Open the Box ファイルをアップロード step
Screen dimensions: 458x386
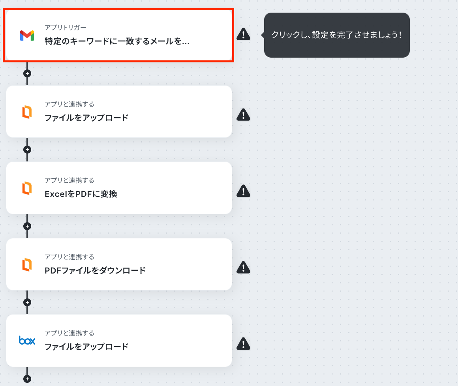tap(119, 341)
